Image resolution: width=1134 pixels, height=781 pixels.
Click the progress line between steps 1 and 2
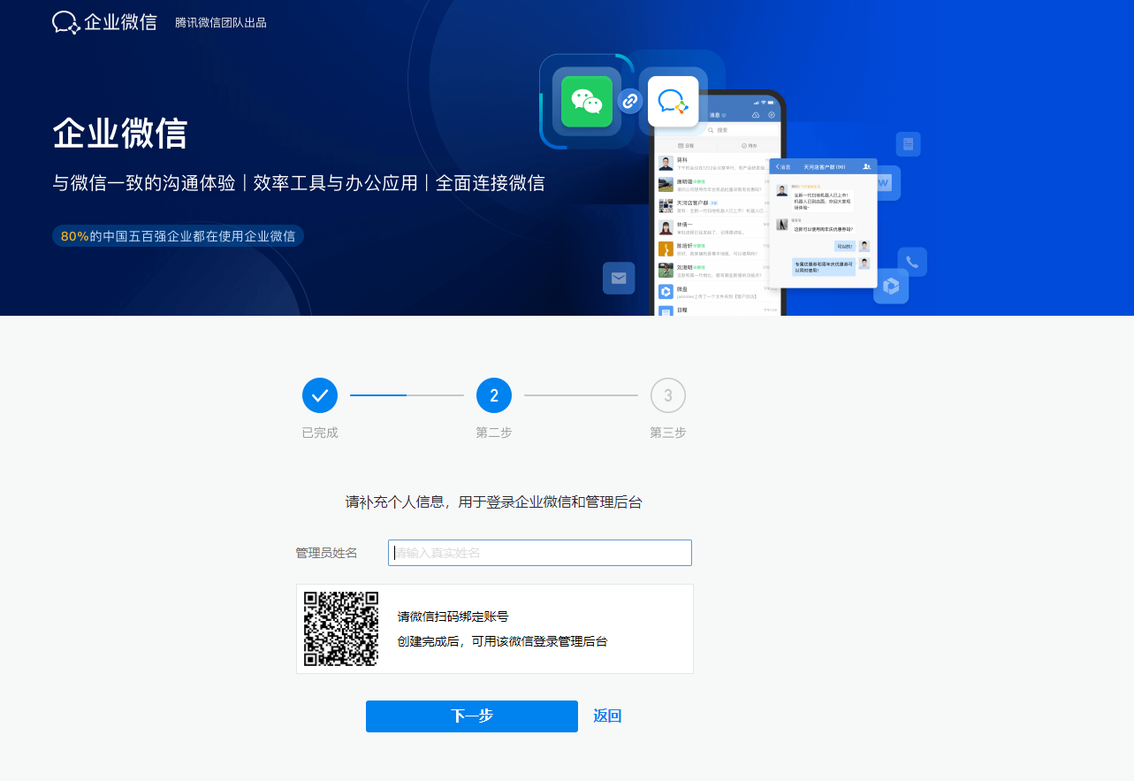pyautogui.click(x=407, y=395)
